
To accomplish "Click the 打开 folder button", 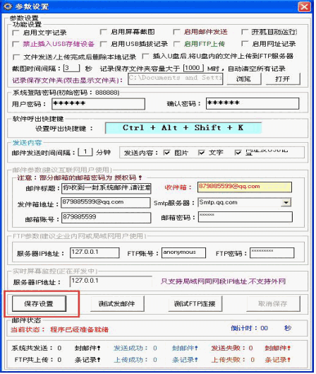I will click(283, 79).
